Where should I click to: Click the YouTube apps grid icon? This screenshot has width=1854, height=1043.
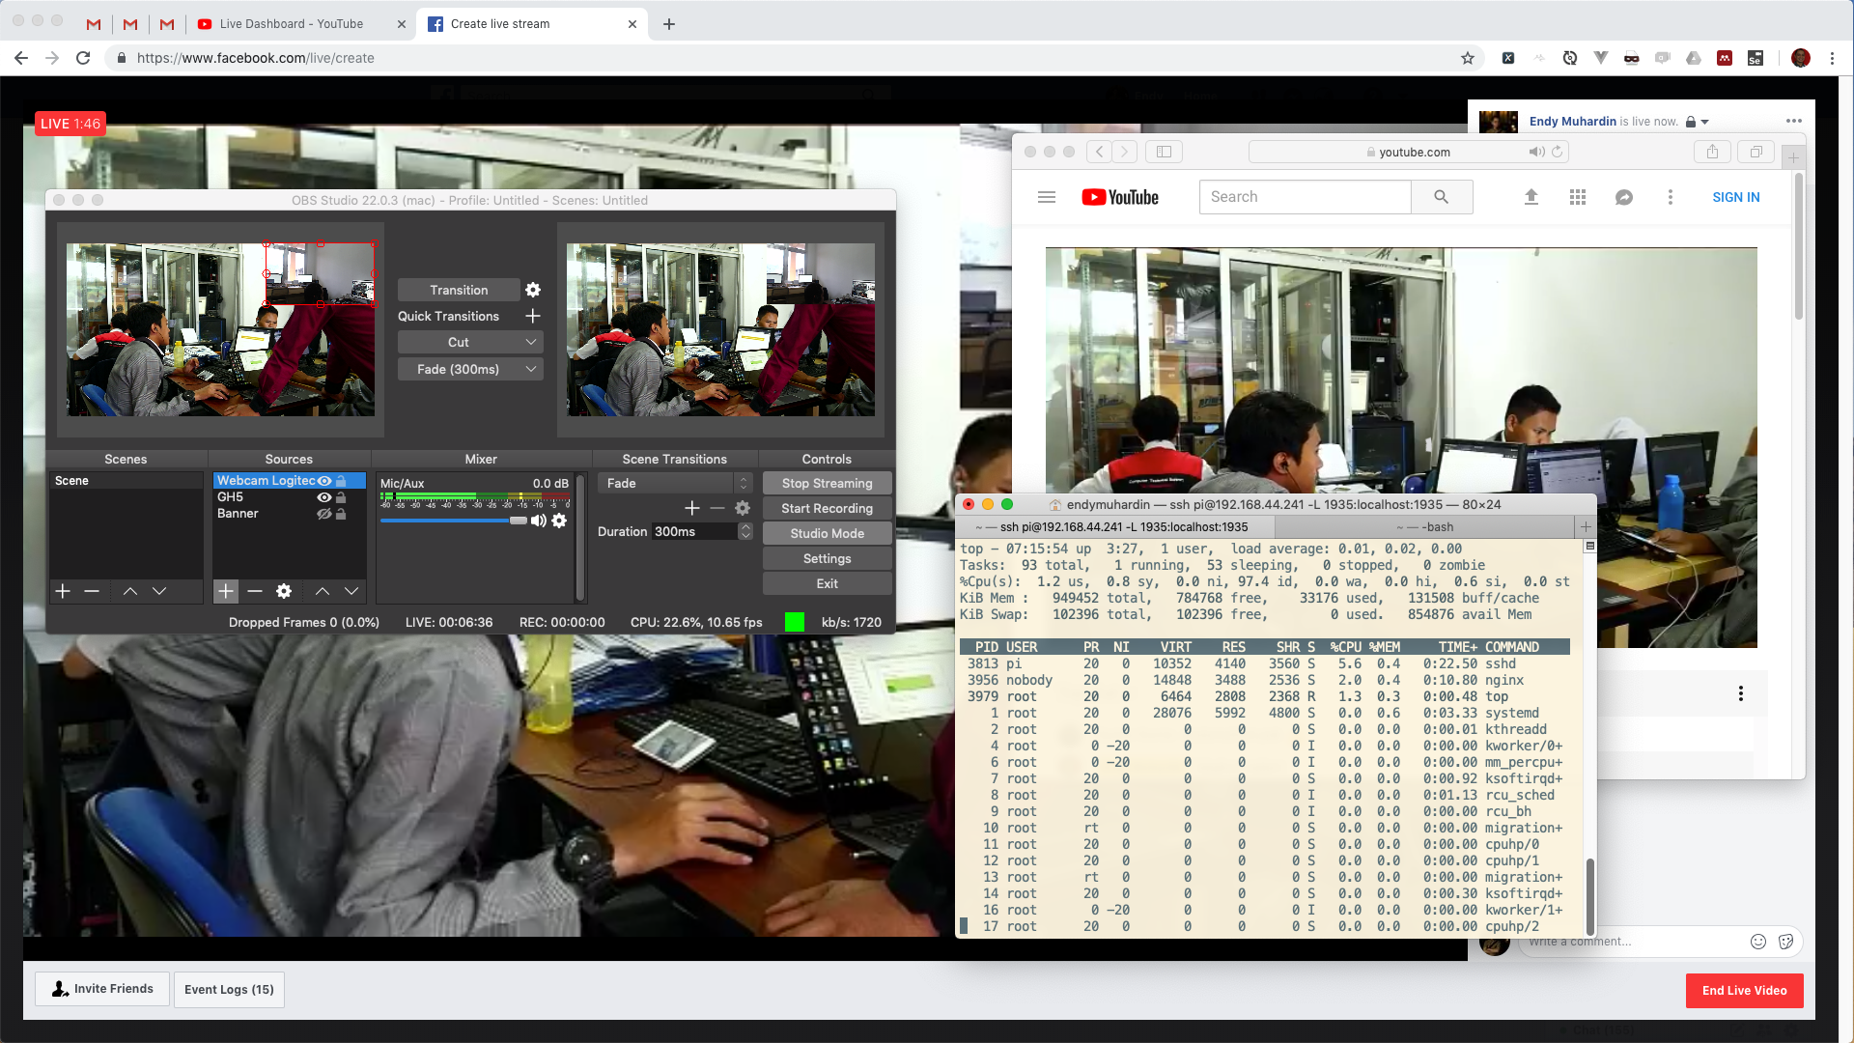1578,197
